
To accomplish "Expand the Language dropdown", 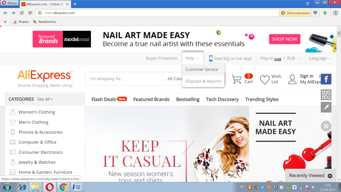I will (x=320, y=58).
